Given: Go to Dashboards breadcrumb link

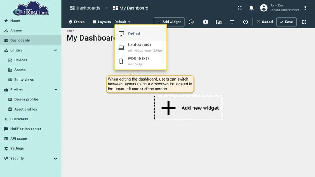Looking at the screenshot, I should tap(85, 8).
